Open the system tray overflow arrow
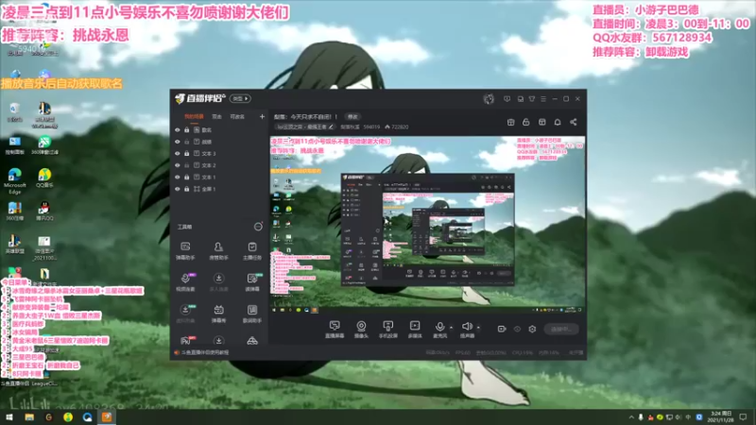The height and width of the screenshot is (425, 756). (631, 417)
